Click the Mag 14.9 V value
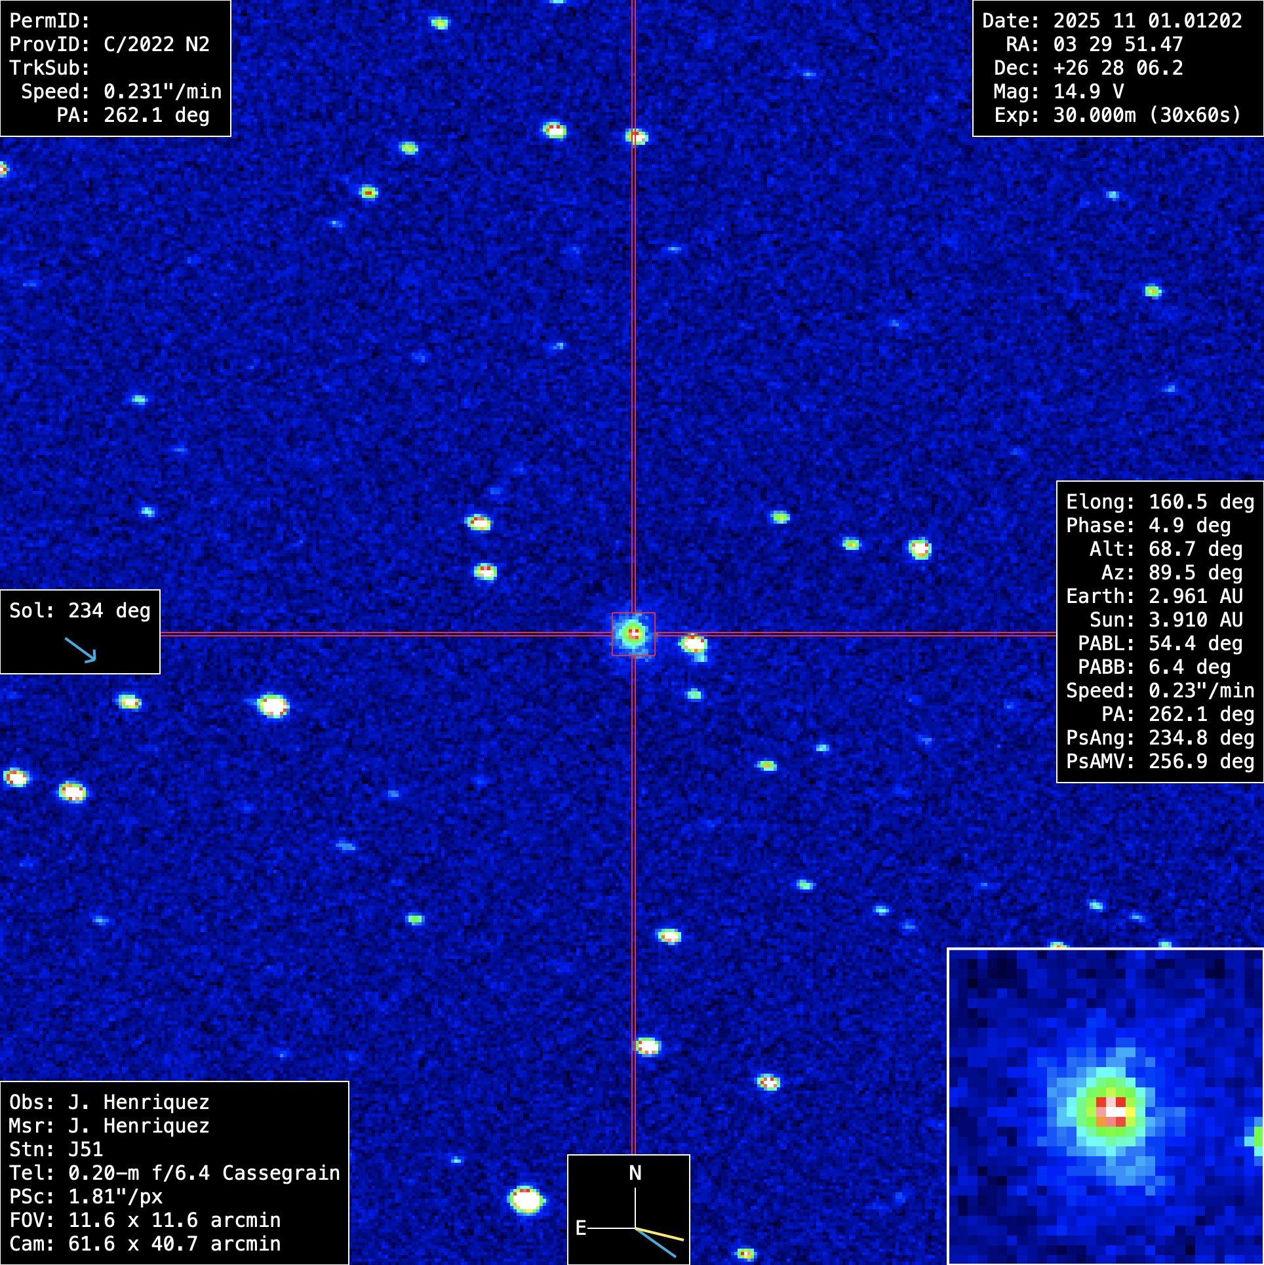The width and height of the screenshot is (1264, 1265). [1088, 92]
